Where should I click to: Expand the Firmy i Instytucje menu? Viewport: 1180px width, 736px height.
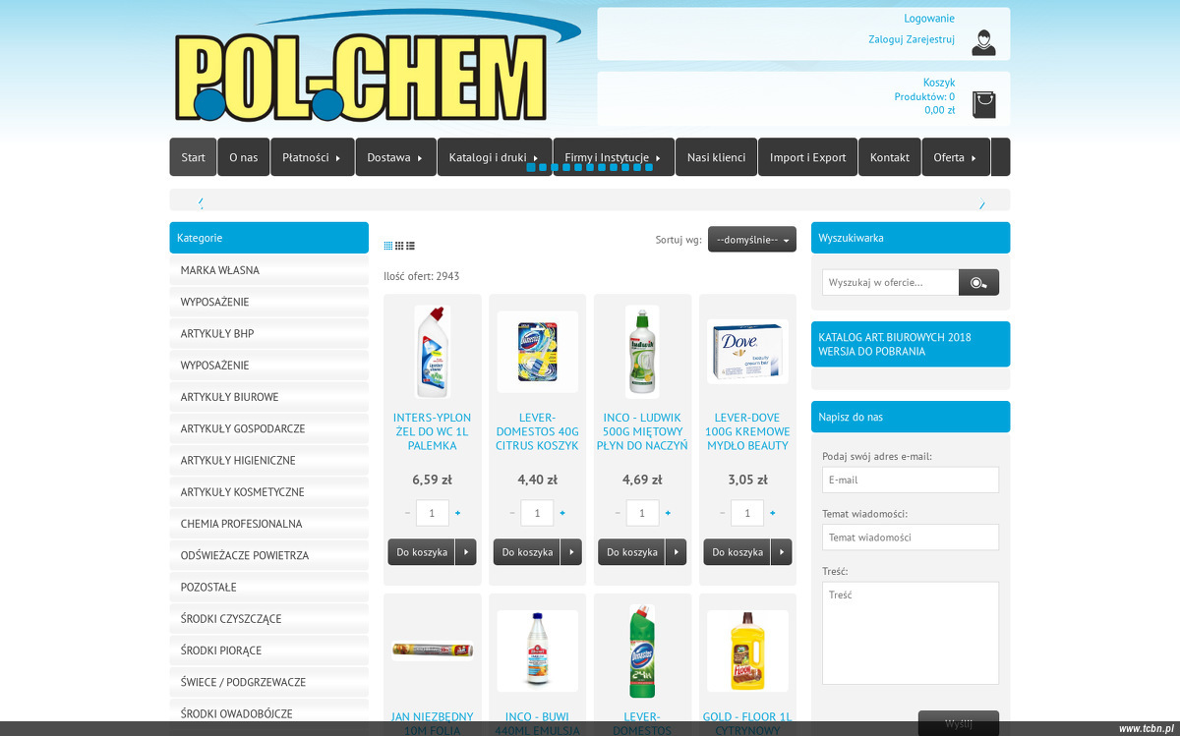614,157
